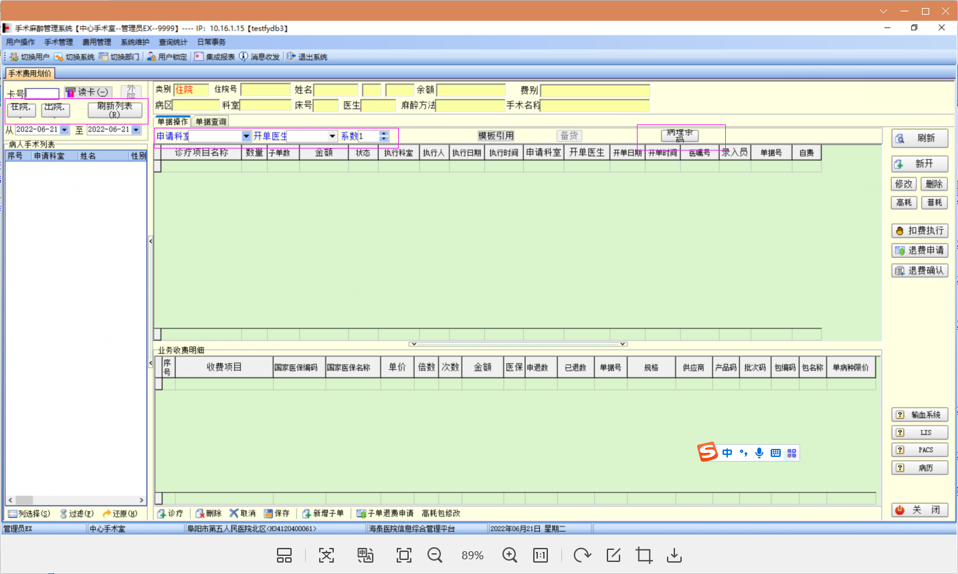
Task: Click the 系数 value field
Action: (369, 136)
